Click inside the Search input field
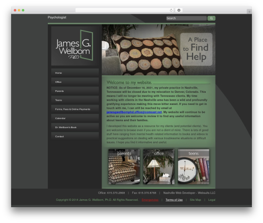The height and width of the screenshot is (223, 263). 186,18
